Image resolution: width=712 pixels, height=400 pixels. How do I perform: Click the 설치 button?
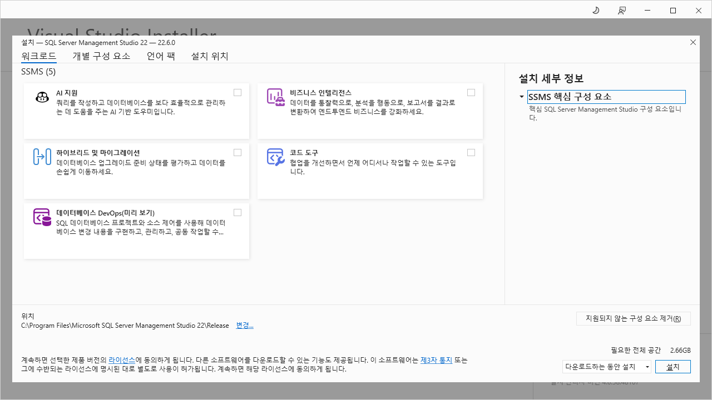673,367
